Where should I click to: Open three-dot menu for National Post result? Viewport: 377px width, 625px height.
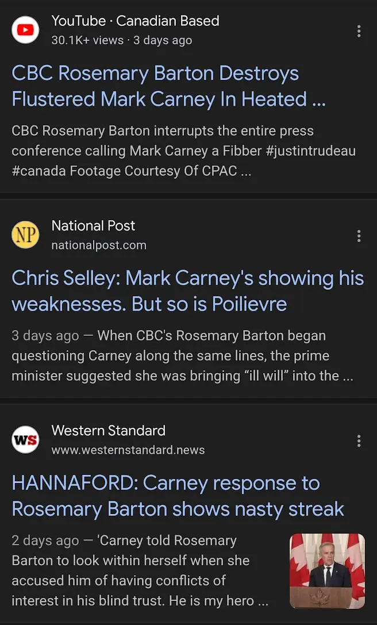(359, 236)
